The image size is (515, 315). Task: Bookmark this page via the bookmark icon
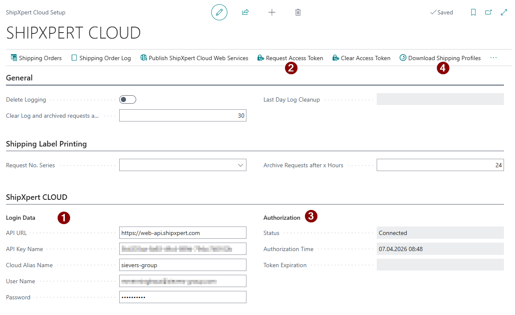click(473, 12)
